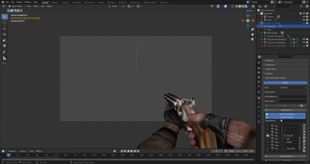Choose the Measure tool
Screen dimensions: 310x164
pos(5,58)
